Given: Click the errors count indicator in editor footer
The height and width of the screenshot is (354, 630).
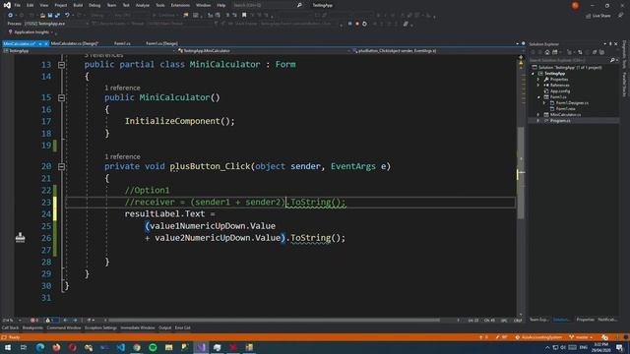Looking at the screenshot, I should 34,321.
